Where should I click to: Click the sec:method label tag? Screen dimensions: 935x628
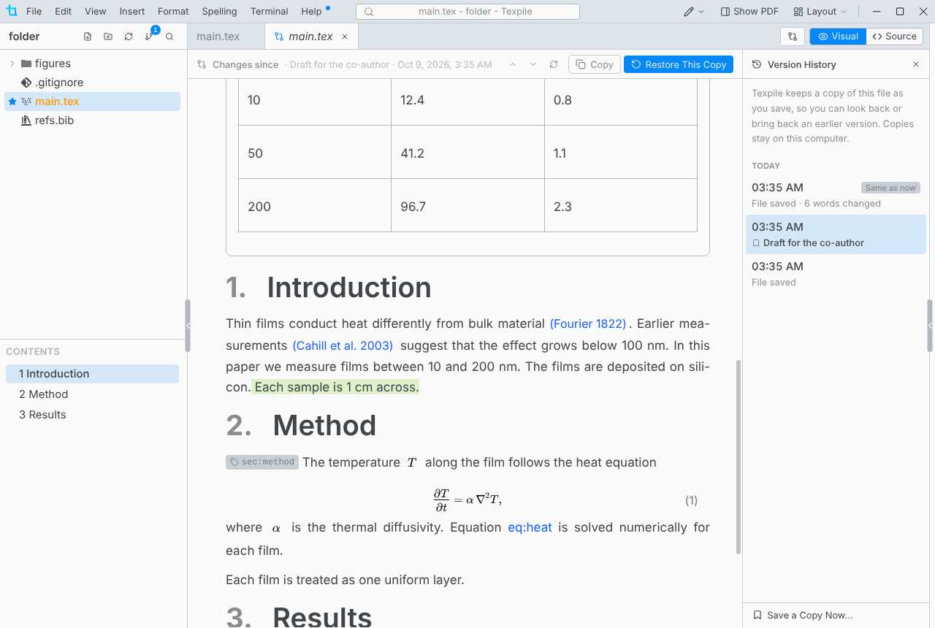[x=262, y=462]
